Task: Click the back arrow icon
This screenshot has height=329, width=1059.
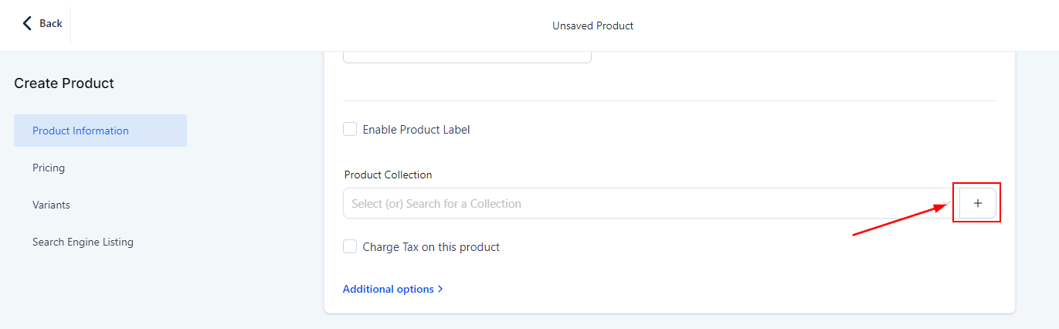Action: pos(28,23)
